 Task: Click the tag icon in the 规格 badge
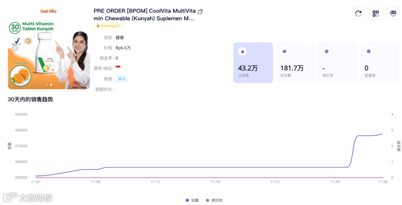[120, 79]
